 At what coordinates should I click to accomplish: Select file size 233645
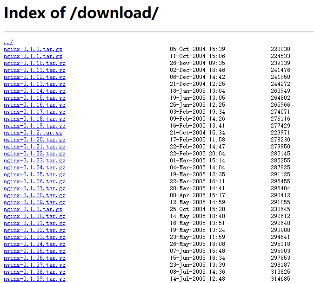(x=281, y=209)
